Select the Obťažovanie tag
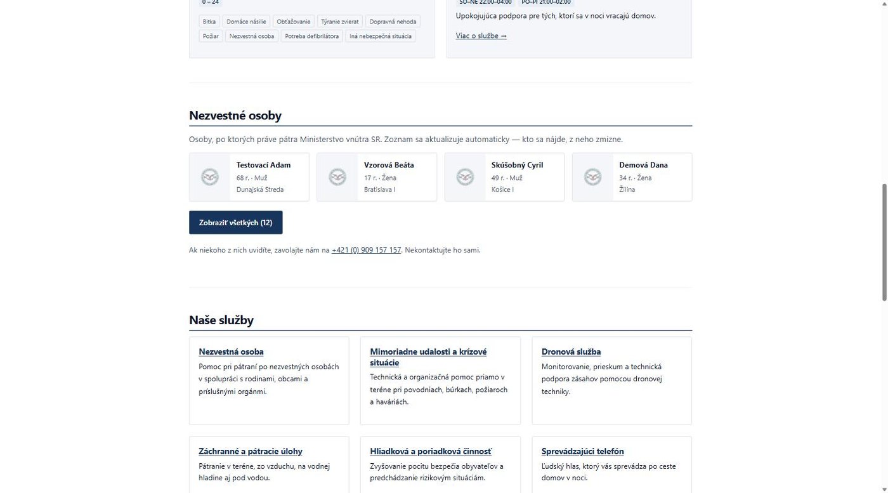Screen dimensions: 888x493 click(294, 22)
